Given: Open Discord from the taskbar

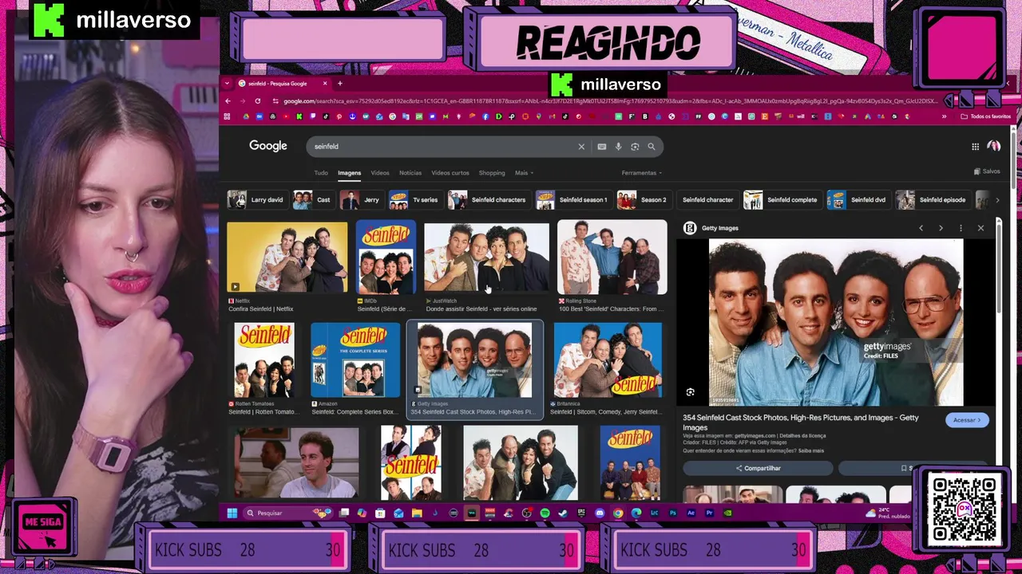Looking at the screenshot, I should click(600, 513).
